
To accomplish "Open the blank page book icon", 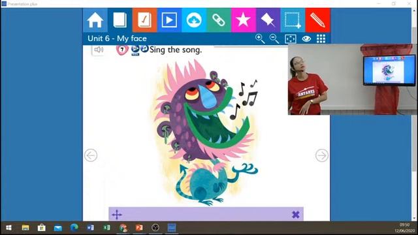I will [x=120, y=20].
